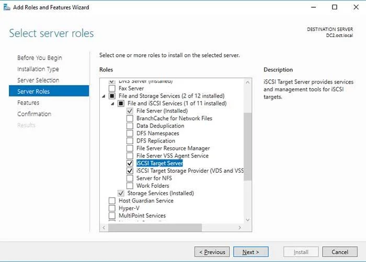Image resolution: width=366 pixels, height=262 pixels.
Task: Select MultiPoint Services label
Action: click(x=142, y=216)
